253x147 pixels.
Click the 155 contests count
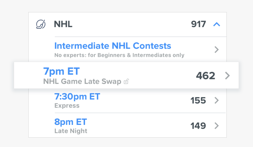(x=198, y=100)
